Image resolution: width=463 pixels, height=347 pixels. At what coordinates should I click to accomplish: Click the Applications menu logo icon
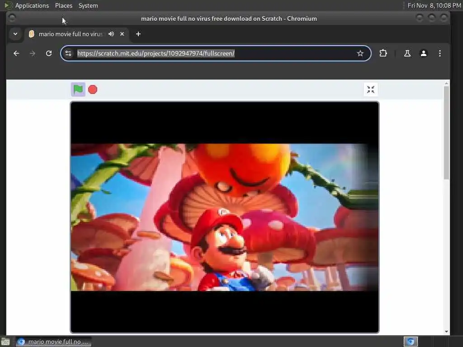pos(8,5)
